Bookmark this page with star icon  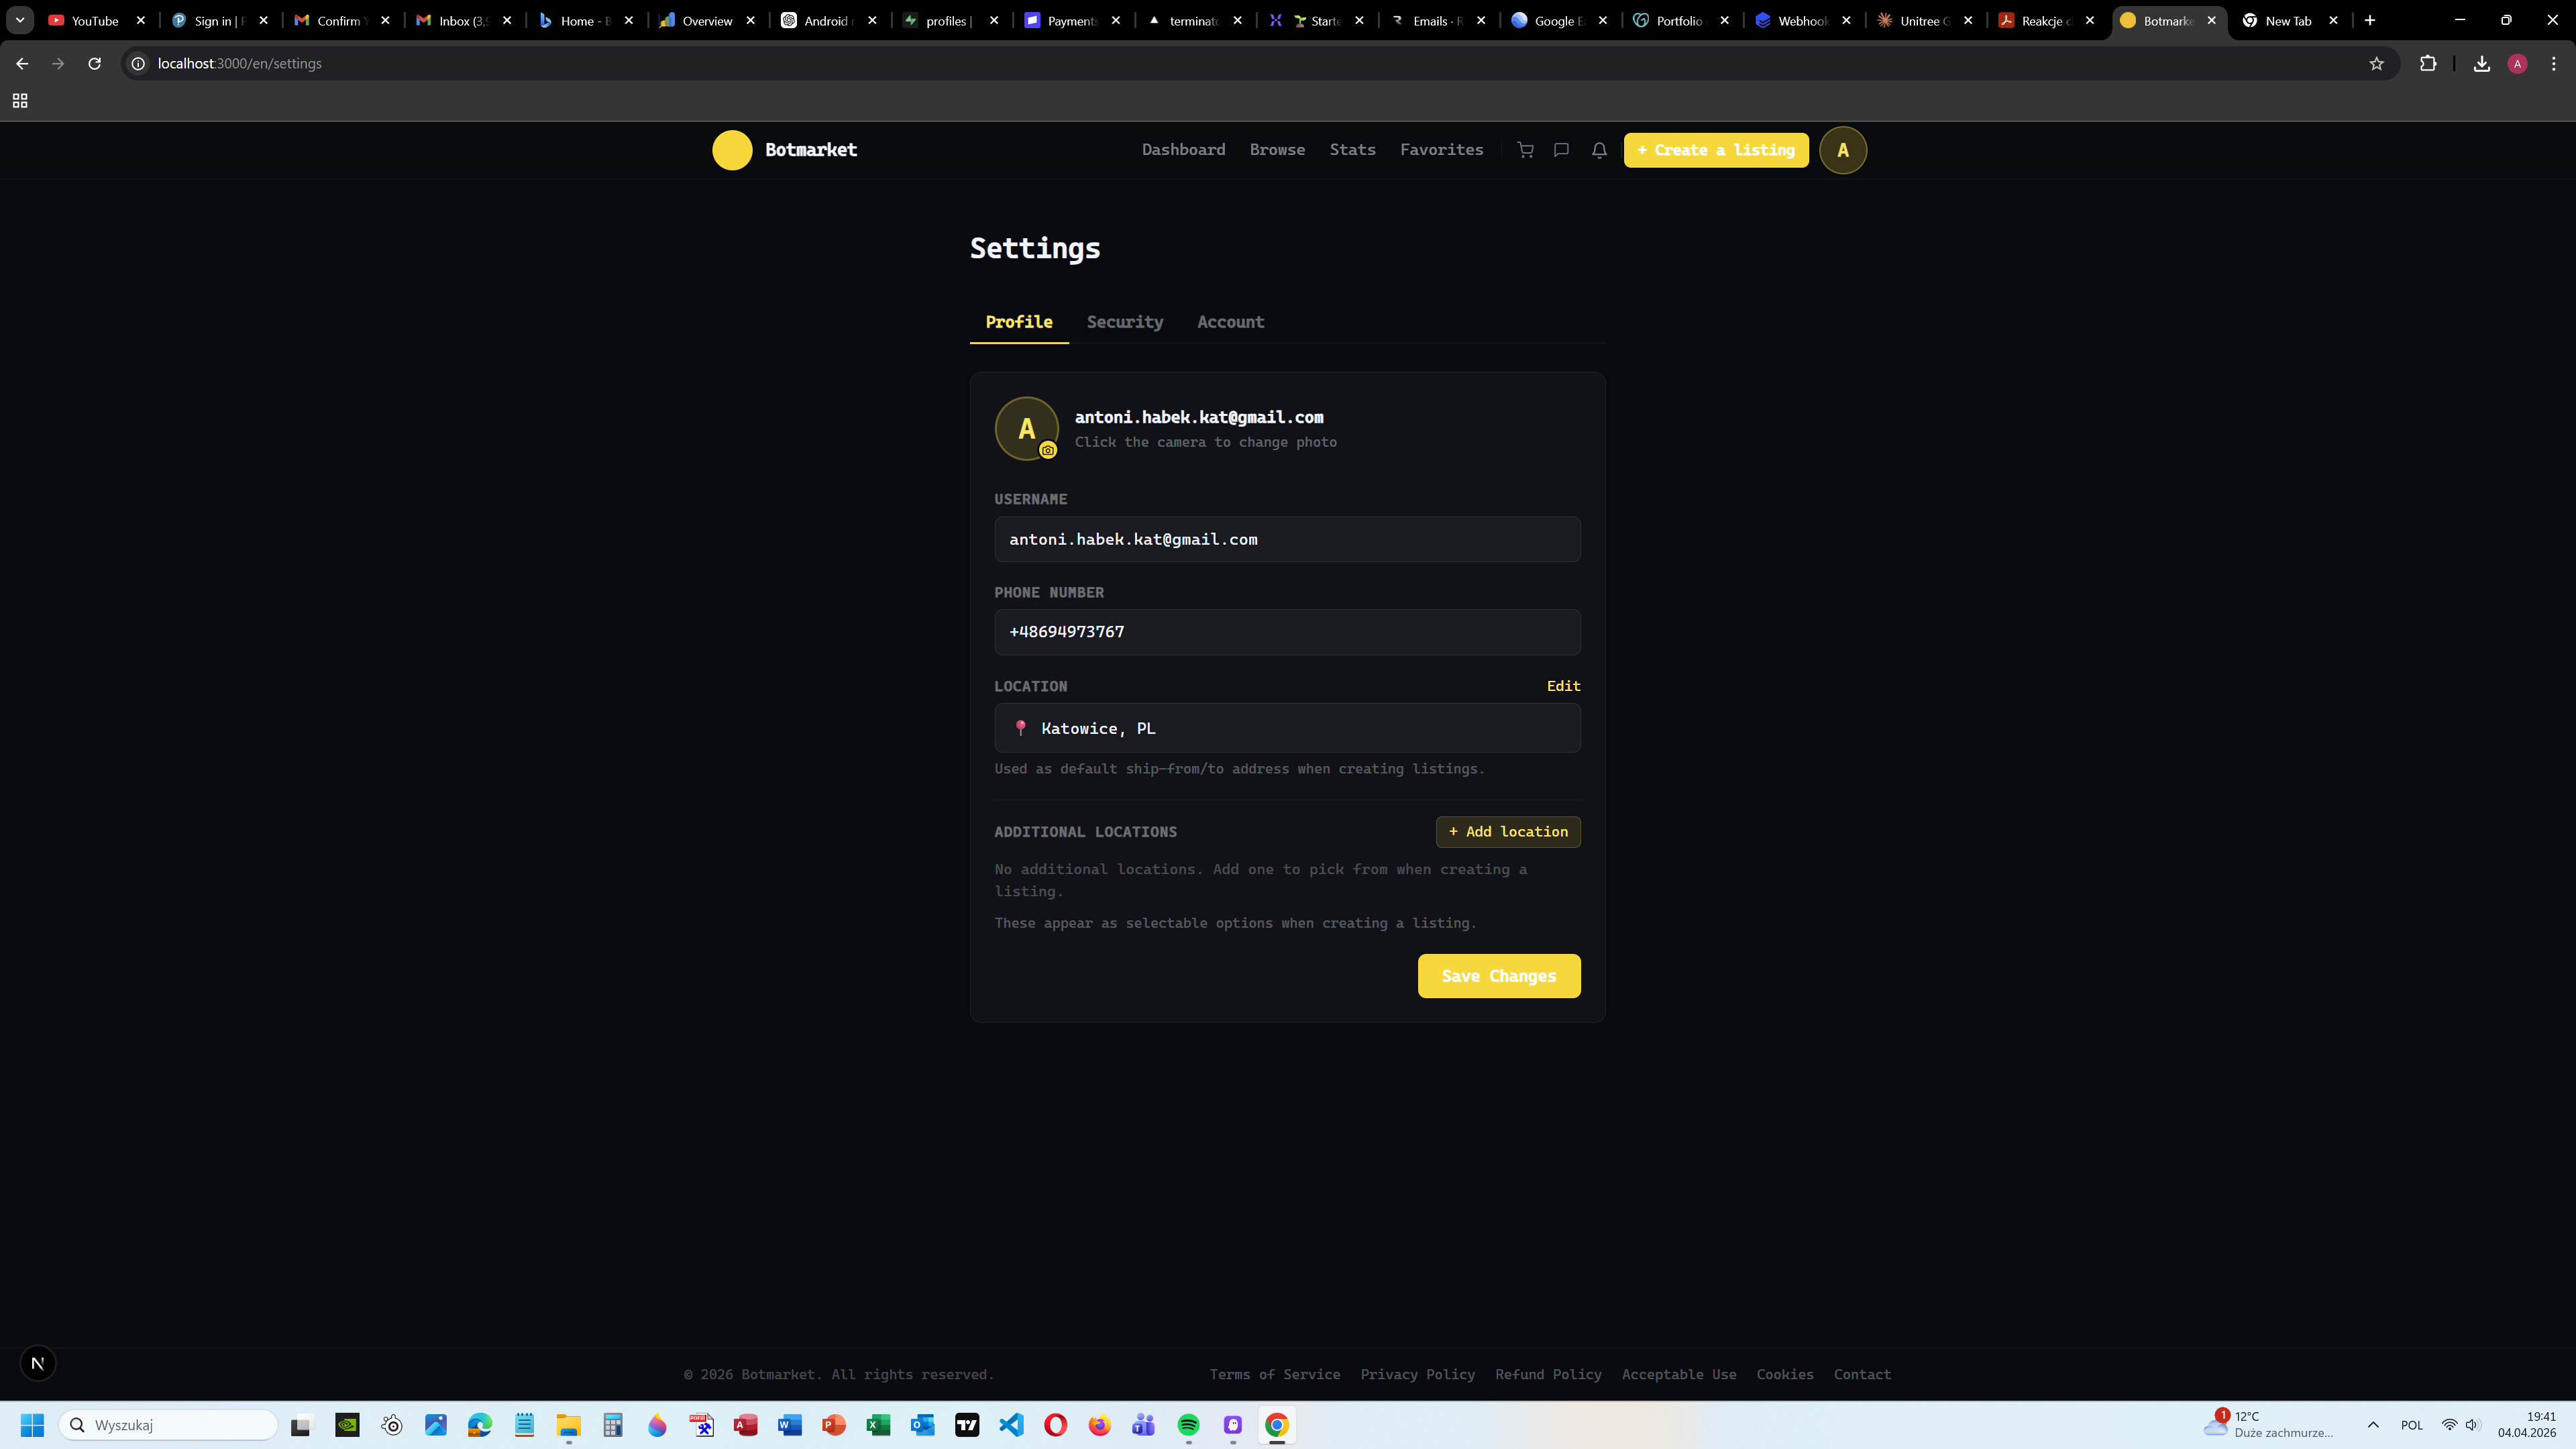point(2376,64)
